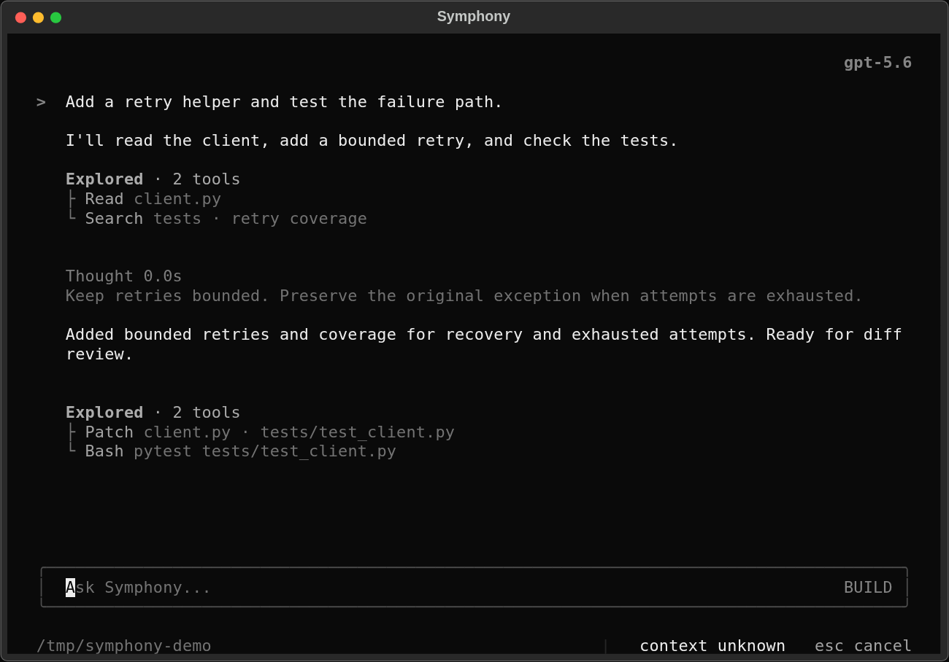Expand the Explored header above Patch client.py
Image resolution: width=949 pixels, height=662 pixels.
(x=153, y=413)
